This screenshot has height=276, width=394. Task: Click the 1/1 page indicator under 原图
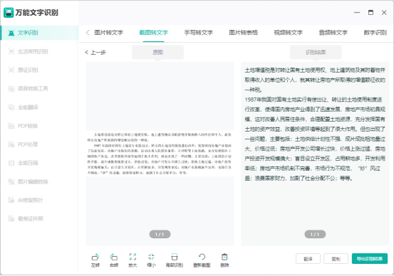click(x=160, y=234)
